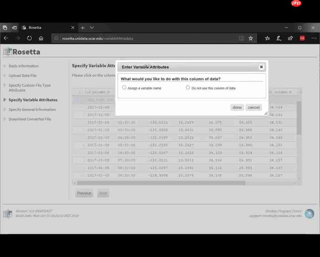
Task: Click the red extension icon in toolbar
Action: coord(302,38)
